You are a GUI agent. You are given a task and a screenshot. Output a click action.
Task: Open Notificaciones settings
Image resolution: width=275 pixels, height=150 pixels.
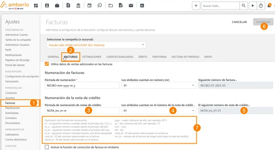13,55
